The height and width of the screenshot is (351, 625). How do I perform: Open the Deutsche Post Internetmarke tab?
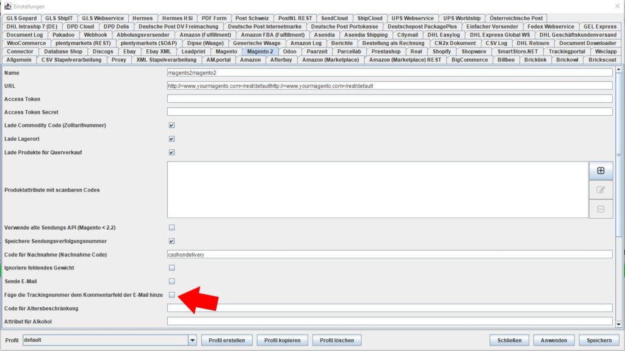265,26
